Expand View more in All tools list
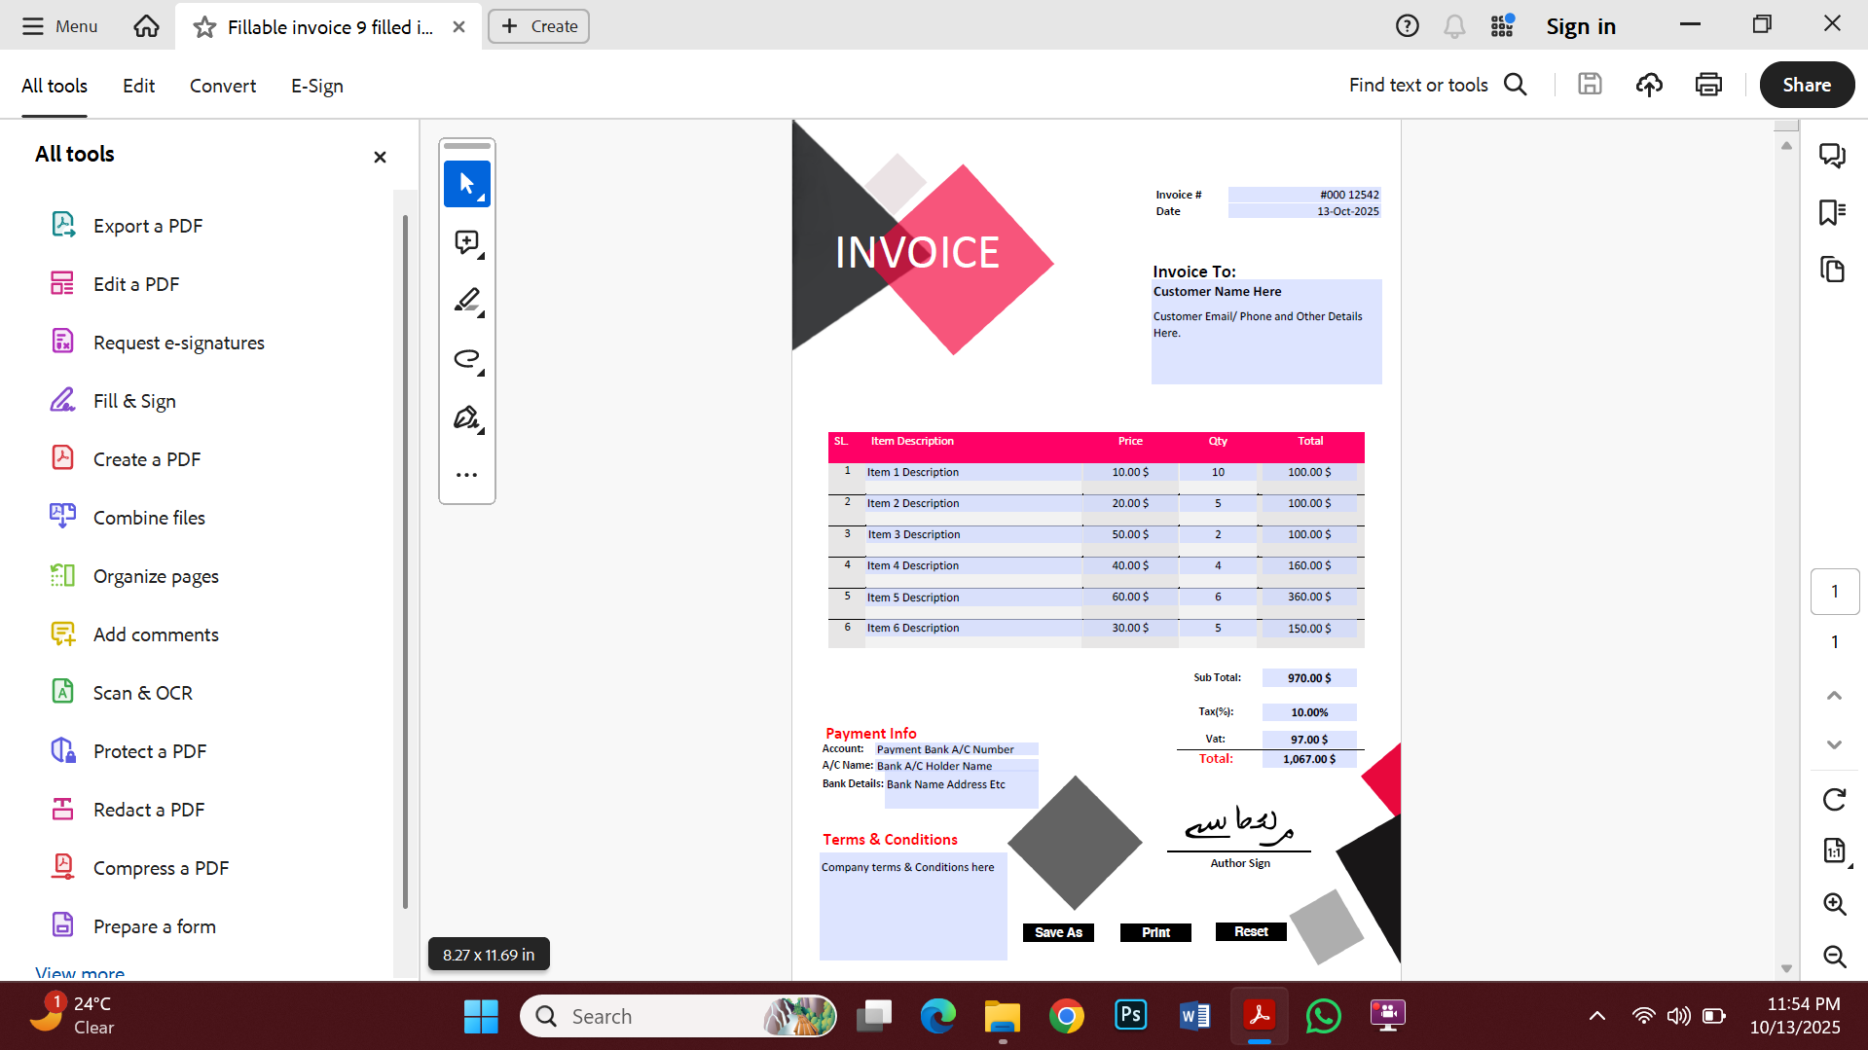Viewport: 1868px width, 1050px height. coord(79,972)
